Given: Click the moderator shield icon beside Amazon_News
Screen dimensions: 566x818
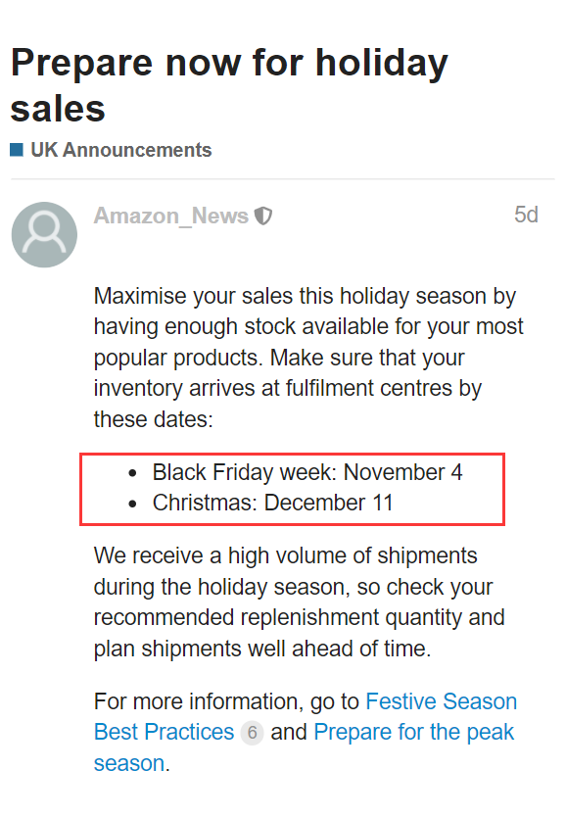Looking at the screenshot, I should tap(262, 216).
